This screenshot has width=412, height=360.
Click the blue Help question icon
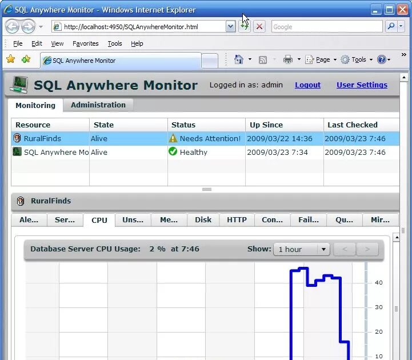pos(382,59)
